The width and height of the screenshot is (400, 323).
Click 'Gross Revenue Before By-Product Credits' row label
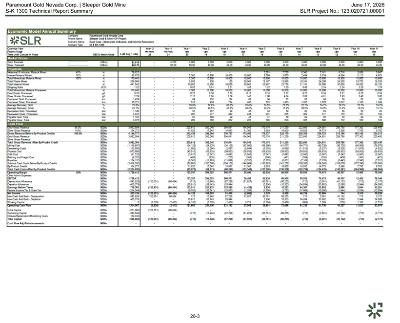(x=31, y=133)
